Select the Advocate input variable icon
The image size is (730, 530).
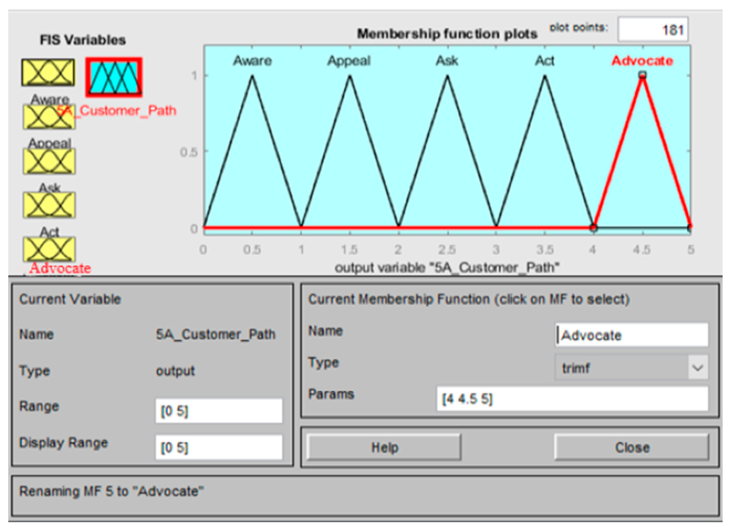pos(49,249)
